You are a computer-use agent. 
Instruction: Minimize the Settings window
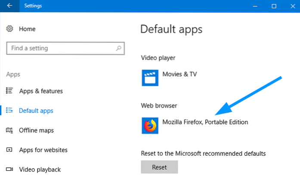click(x=255, y=6)
